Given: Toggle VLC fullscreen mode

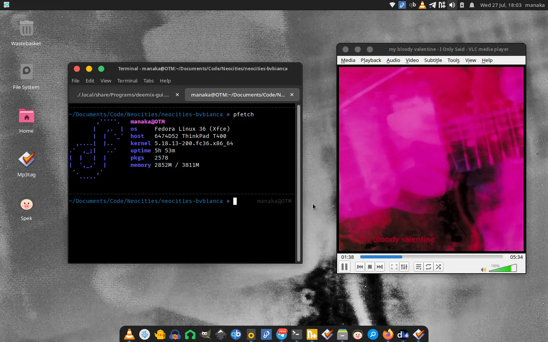Looking at the screenshot, I should [x=394, y=267].
